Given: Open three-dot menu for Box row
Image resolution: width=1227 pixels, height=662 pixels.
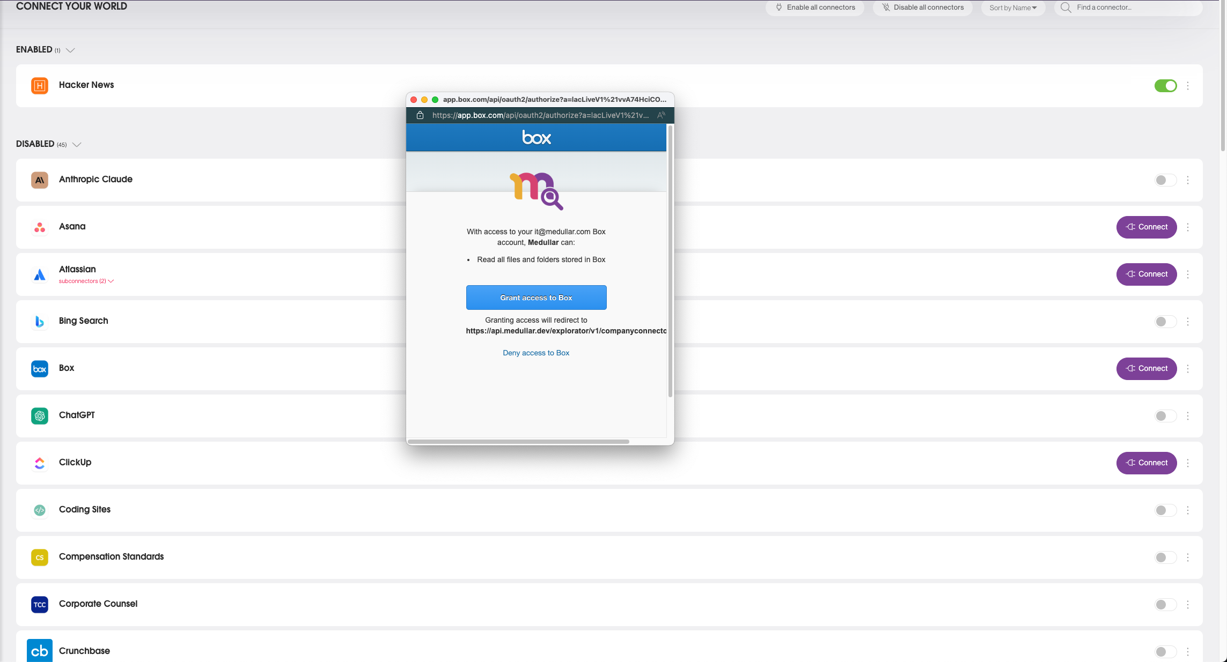Looking at the screenshot, I should pos(1188,369).
